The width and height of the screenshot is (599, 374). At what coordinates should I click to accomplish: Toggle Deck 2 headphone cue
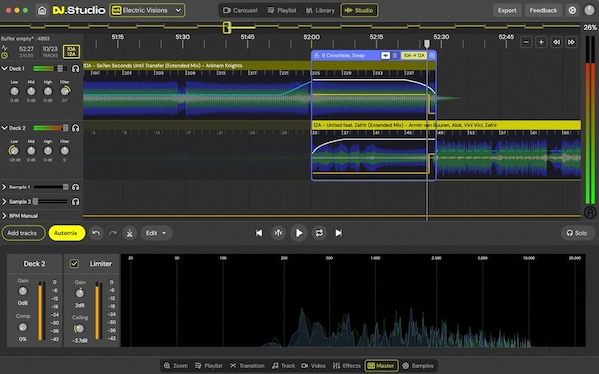[75, 128]
